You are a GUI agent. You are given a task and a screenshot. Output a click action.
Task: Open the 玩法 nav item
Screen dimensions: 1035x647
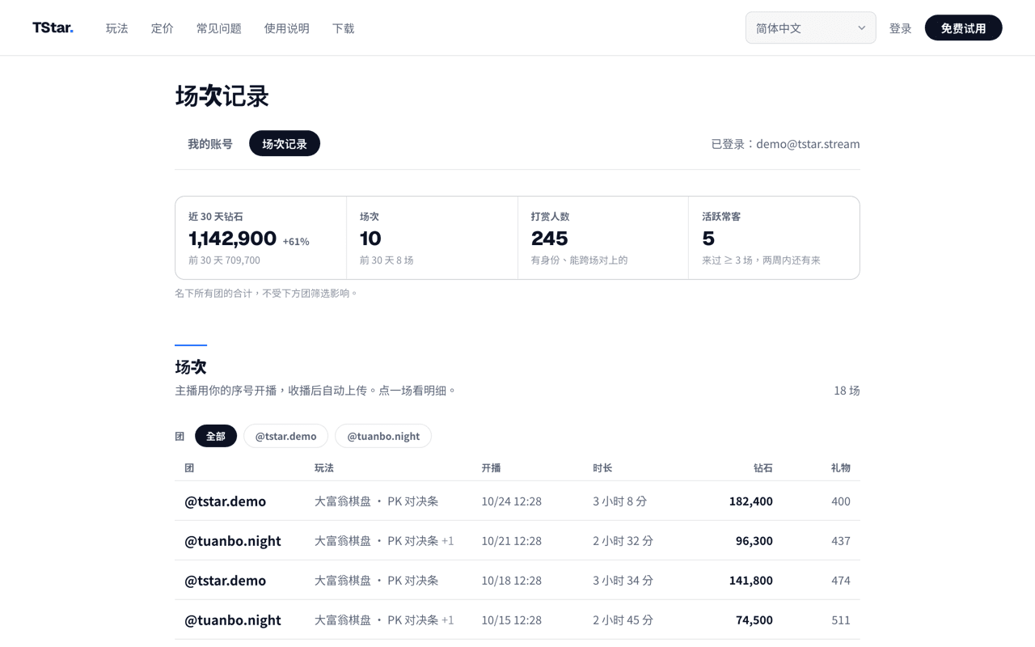117,28
